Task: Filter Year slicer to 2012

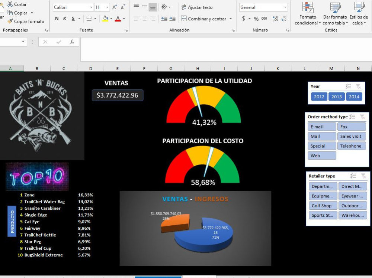Action: point(319,97)
